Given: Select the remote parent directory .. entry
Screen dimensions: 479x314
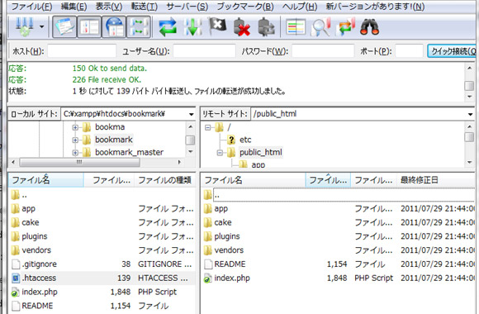Looking at the screenshot, I should [x=338, y=195].
